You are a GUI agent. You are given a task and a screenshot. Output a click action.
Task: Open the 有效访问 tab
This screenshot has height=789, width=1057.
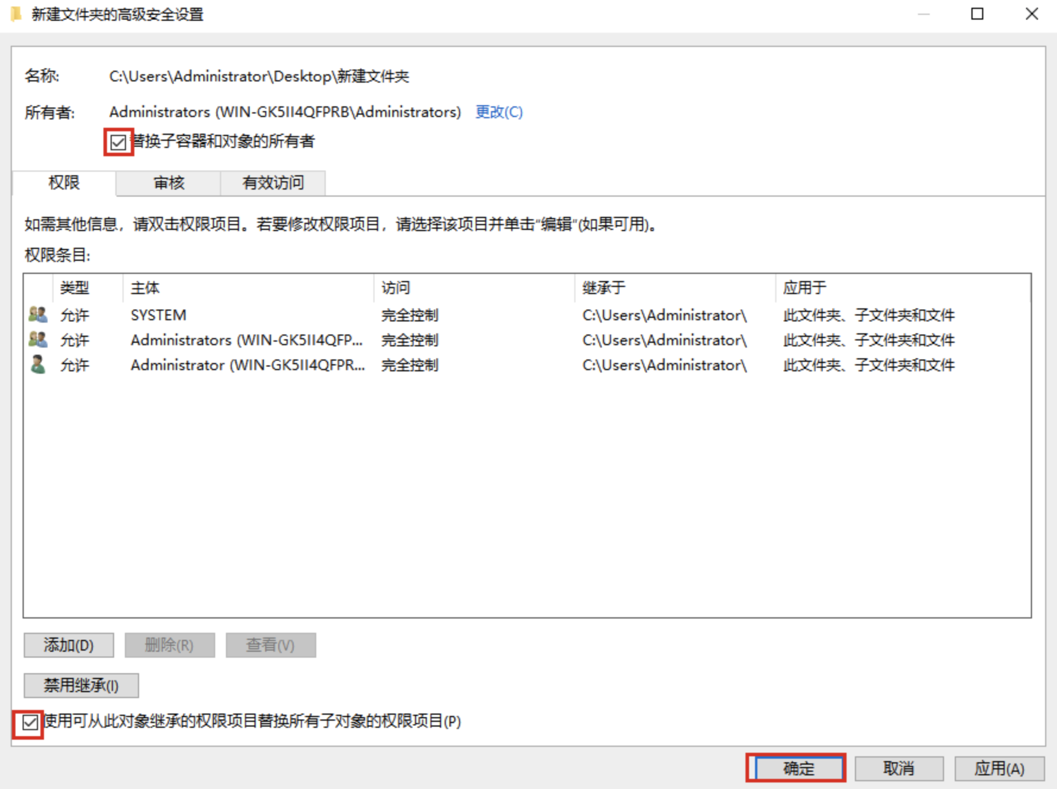coord(273,183)
